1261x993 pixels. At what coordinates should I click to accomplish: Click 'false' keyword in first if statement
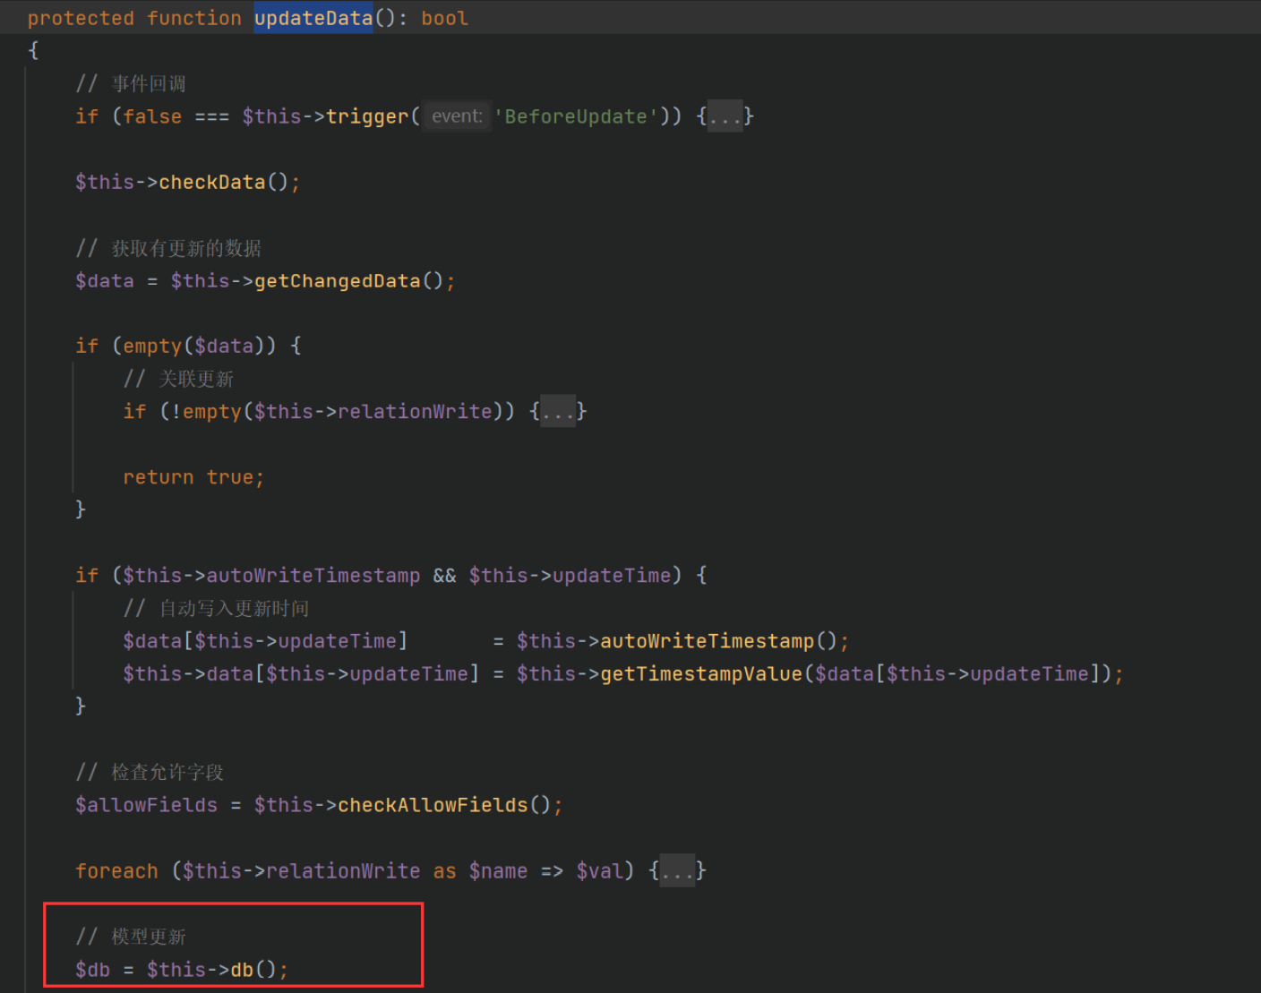click(152, 116)
